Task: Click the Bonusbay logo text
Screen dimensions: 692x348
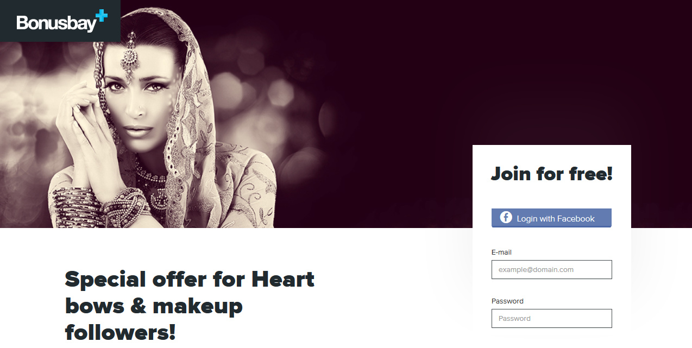Action: coord(56,23)
